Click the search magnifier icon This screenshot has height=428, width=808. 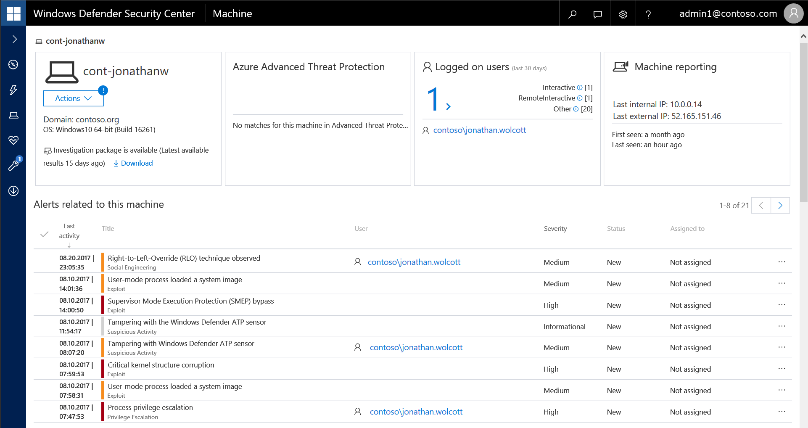[x=572, y=14]
